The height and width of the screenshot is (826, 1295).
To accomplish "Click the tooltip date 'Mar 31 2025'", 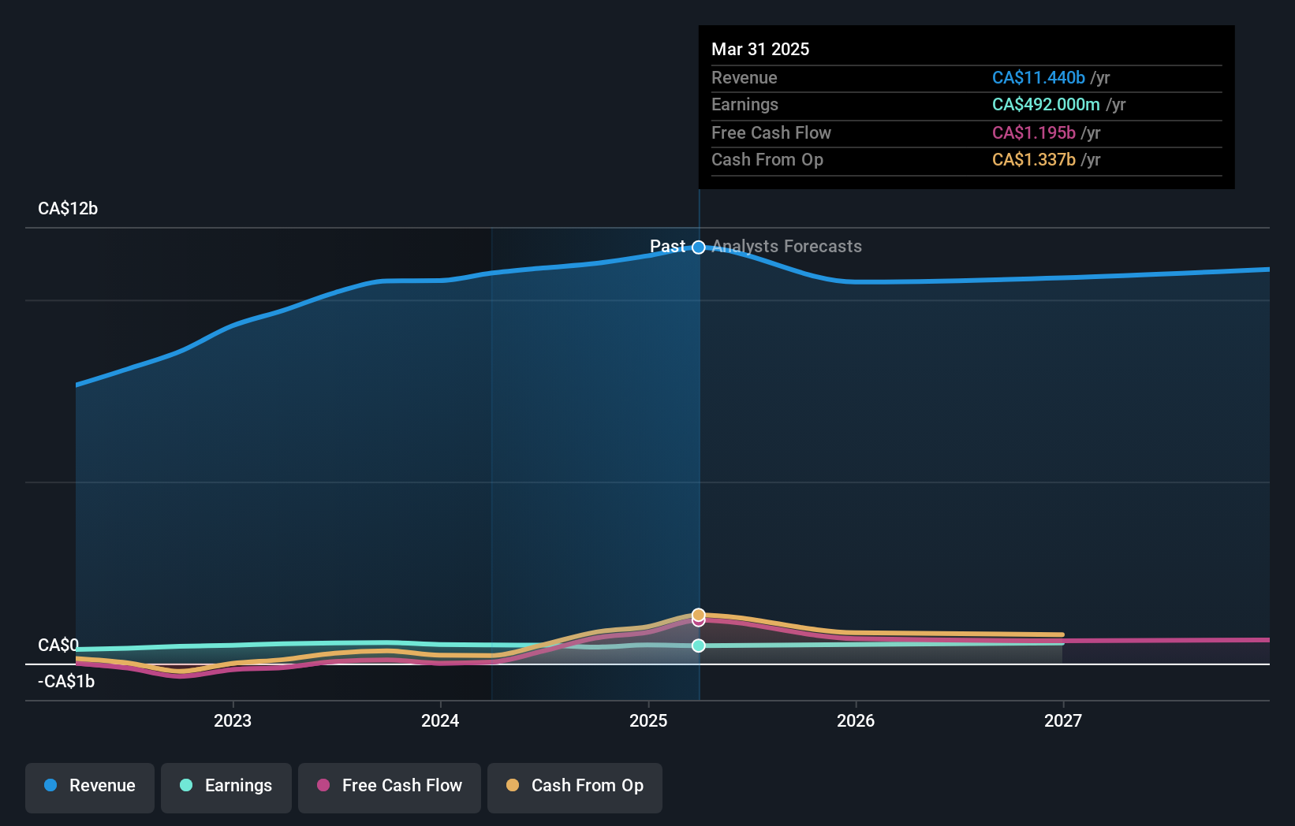I will click(x=760, y=50).
